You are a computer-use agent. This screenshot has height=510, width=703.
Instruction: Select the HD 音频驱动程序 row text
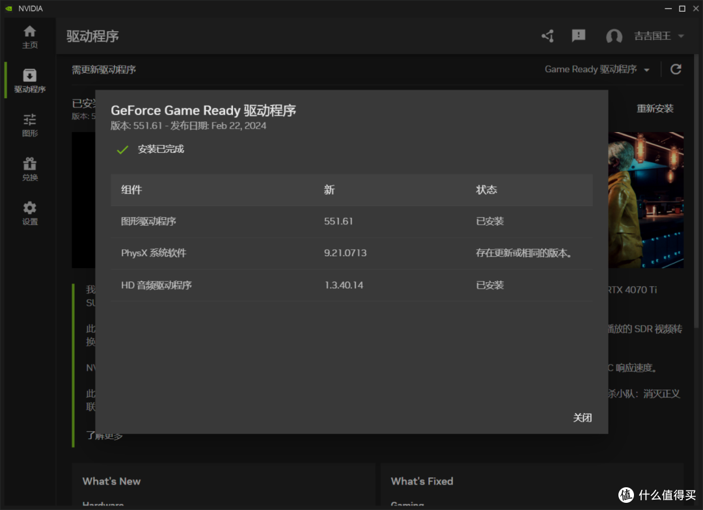click(156, 285)
